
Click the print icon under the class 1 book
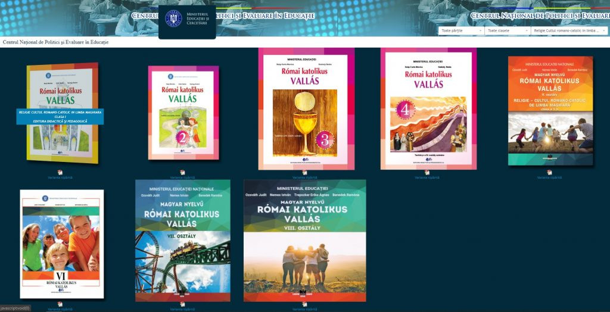tap(60, 172)
